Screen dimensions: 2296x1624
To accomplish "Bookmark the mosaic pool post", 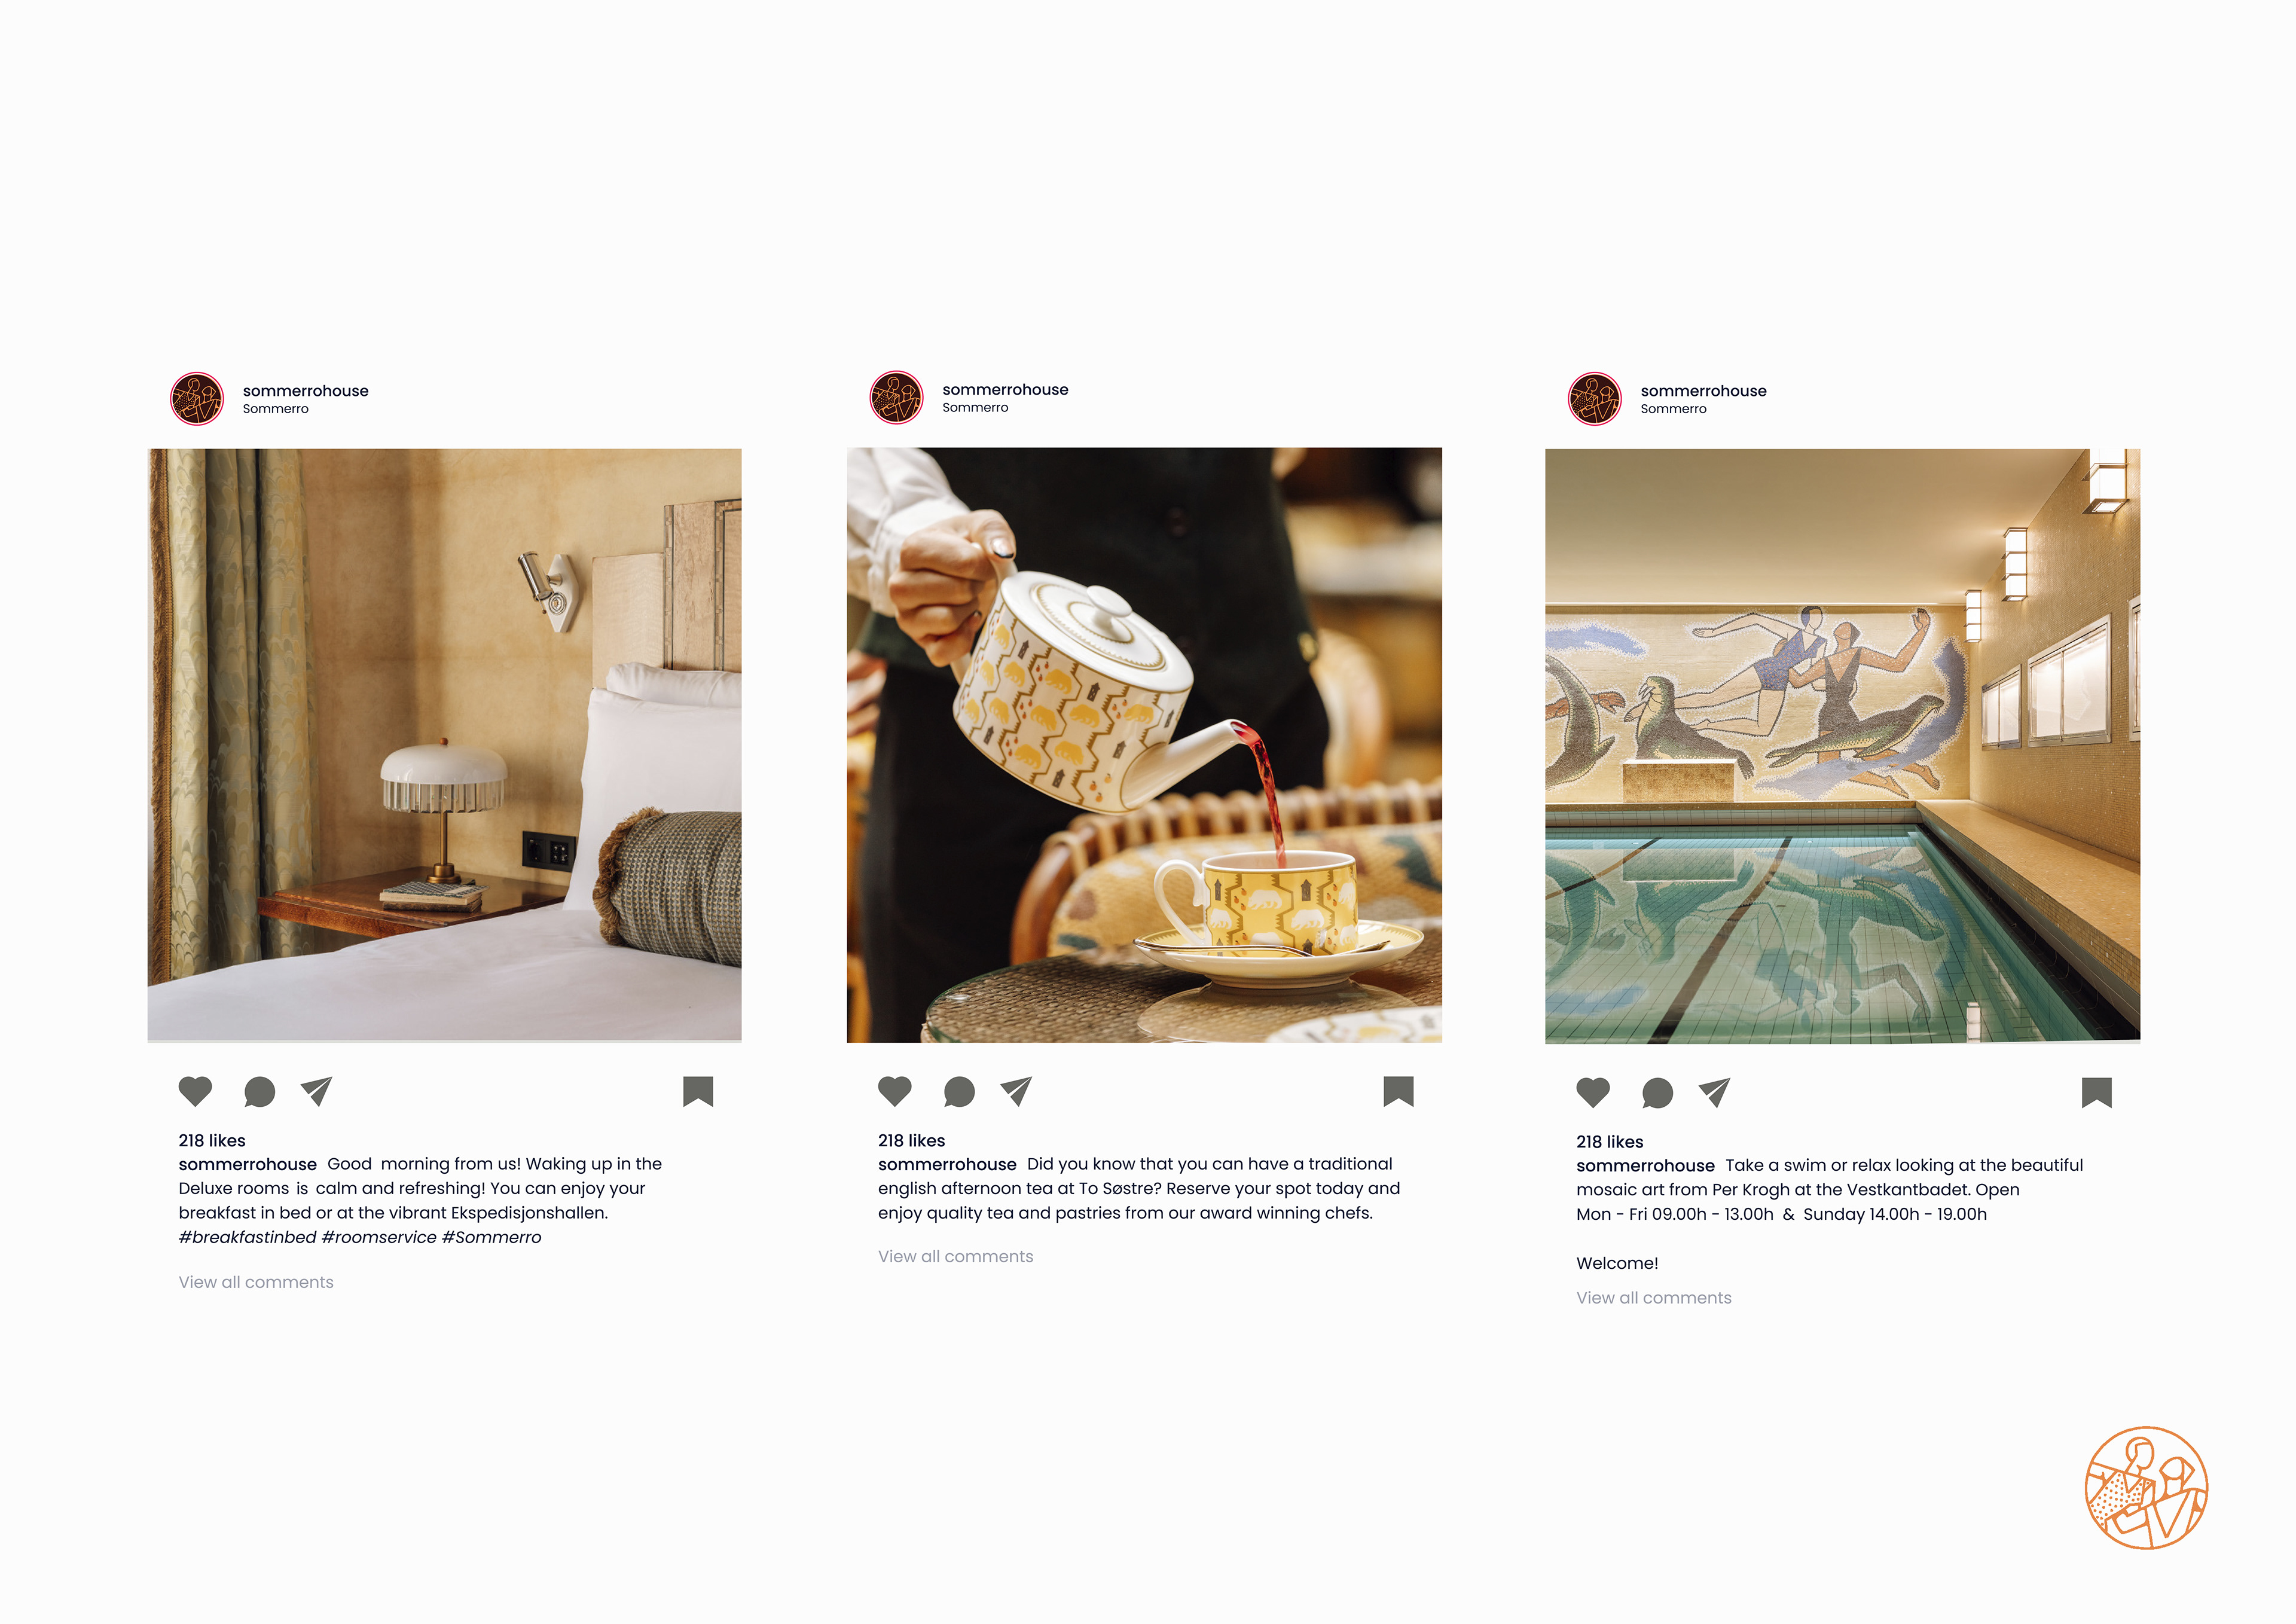I will click(x=2096, y=1092).
